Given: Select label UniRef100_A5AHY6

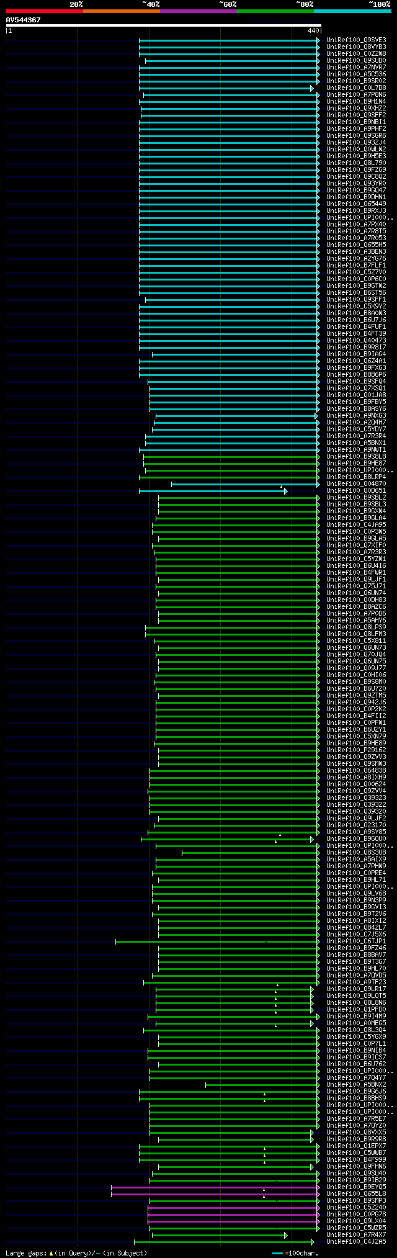Looking at the screenshot, I should pyautogui.click(x=356, y=620).
